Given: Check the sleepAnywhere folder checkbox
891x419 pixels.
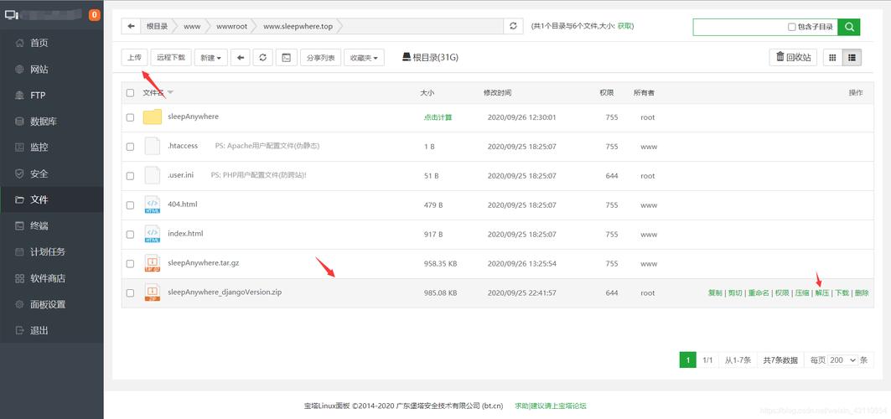Looking at the screenshot, I should (x=130, y=117).
